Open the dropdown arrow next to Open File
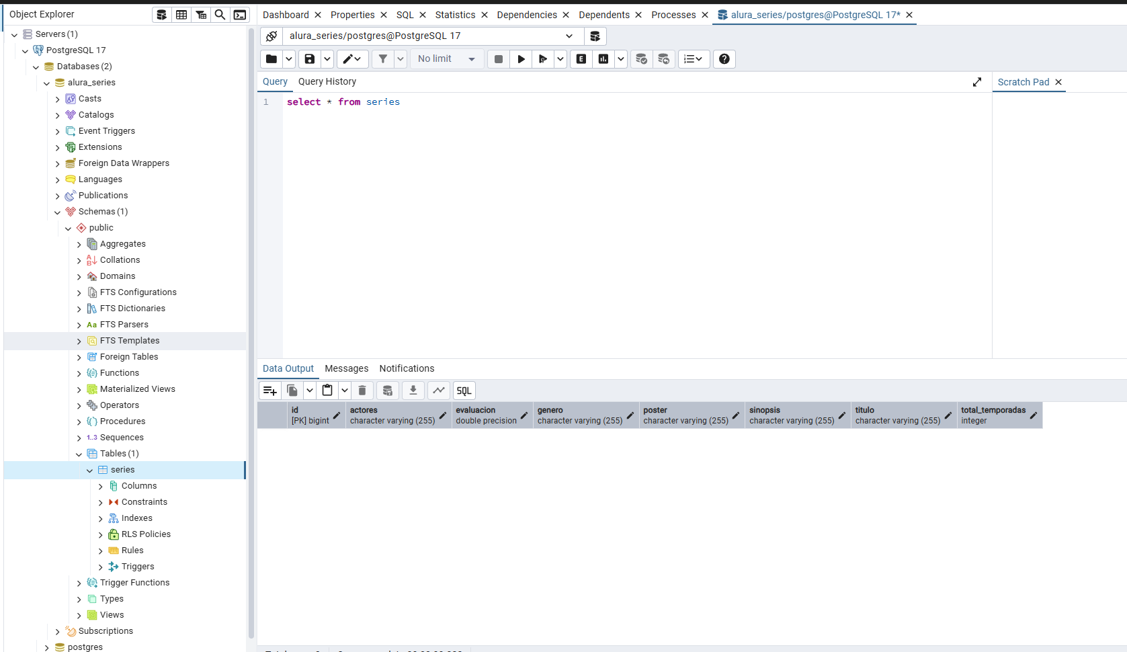The height and width of the screenshot is (652, 1127). click(289, 59)
